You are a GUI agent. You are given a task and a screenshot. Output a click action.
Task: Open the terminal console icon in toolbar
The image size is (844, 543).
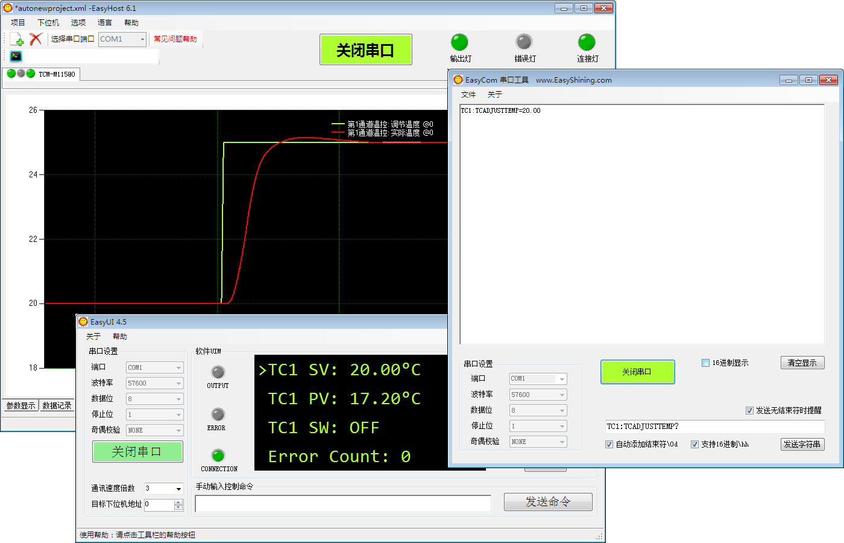click(x=16, y=56)
